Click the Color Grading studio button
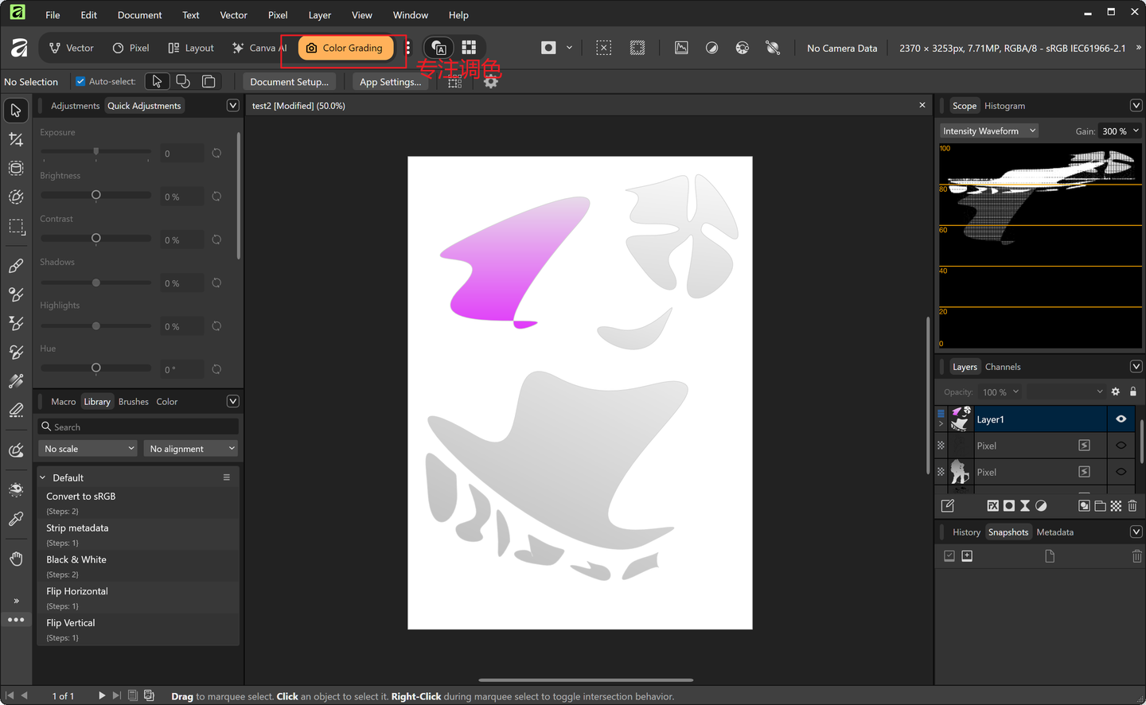Image resolution: width=1146 pixels, height=705 pixels. pos(345,48)
